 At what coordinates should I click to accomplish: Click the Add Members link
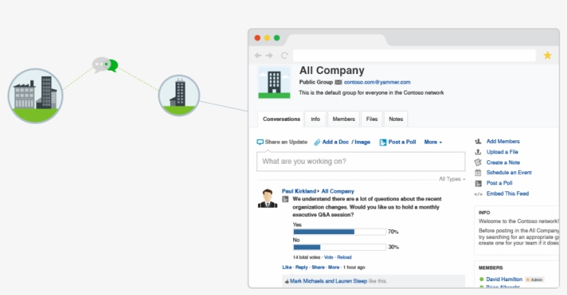point(503,141)
